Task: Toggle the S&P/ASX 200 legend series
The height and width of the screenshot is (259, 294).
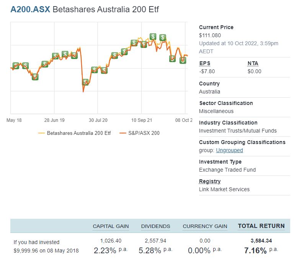Action: click(139, 133)
